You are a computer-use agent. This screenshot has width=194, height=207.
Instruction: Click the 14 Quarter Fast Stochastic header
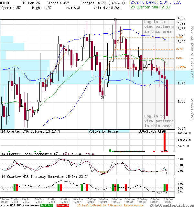click(36, 154)
